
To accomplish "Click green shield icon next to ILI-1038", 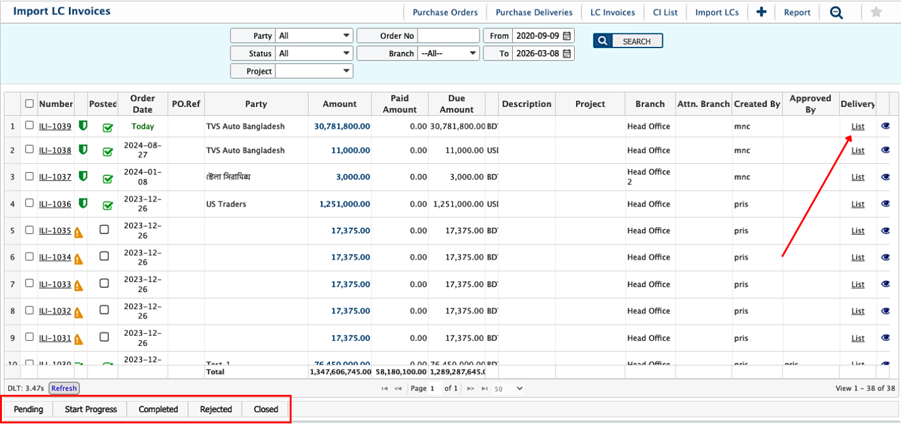I will (x=83, y=150).
